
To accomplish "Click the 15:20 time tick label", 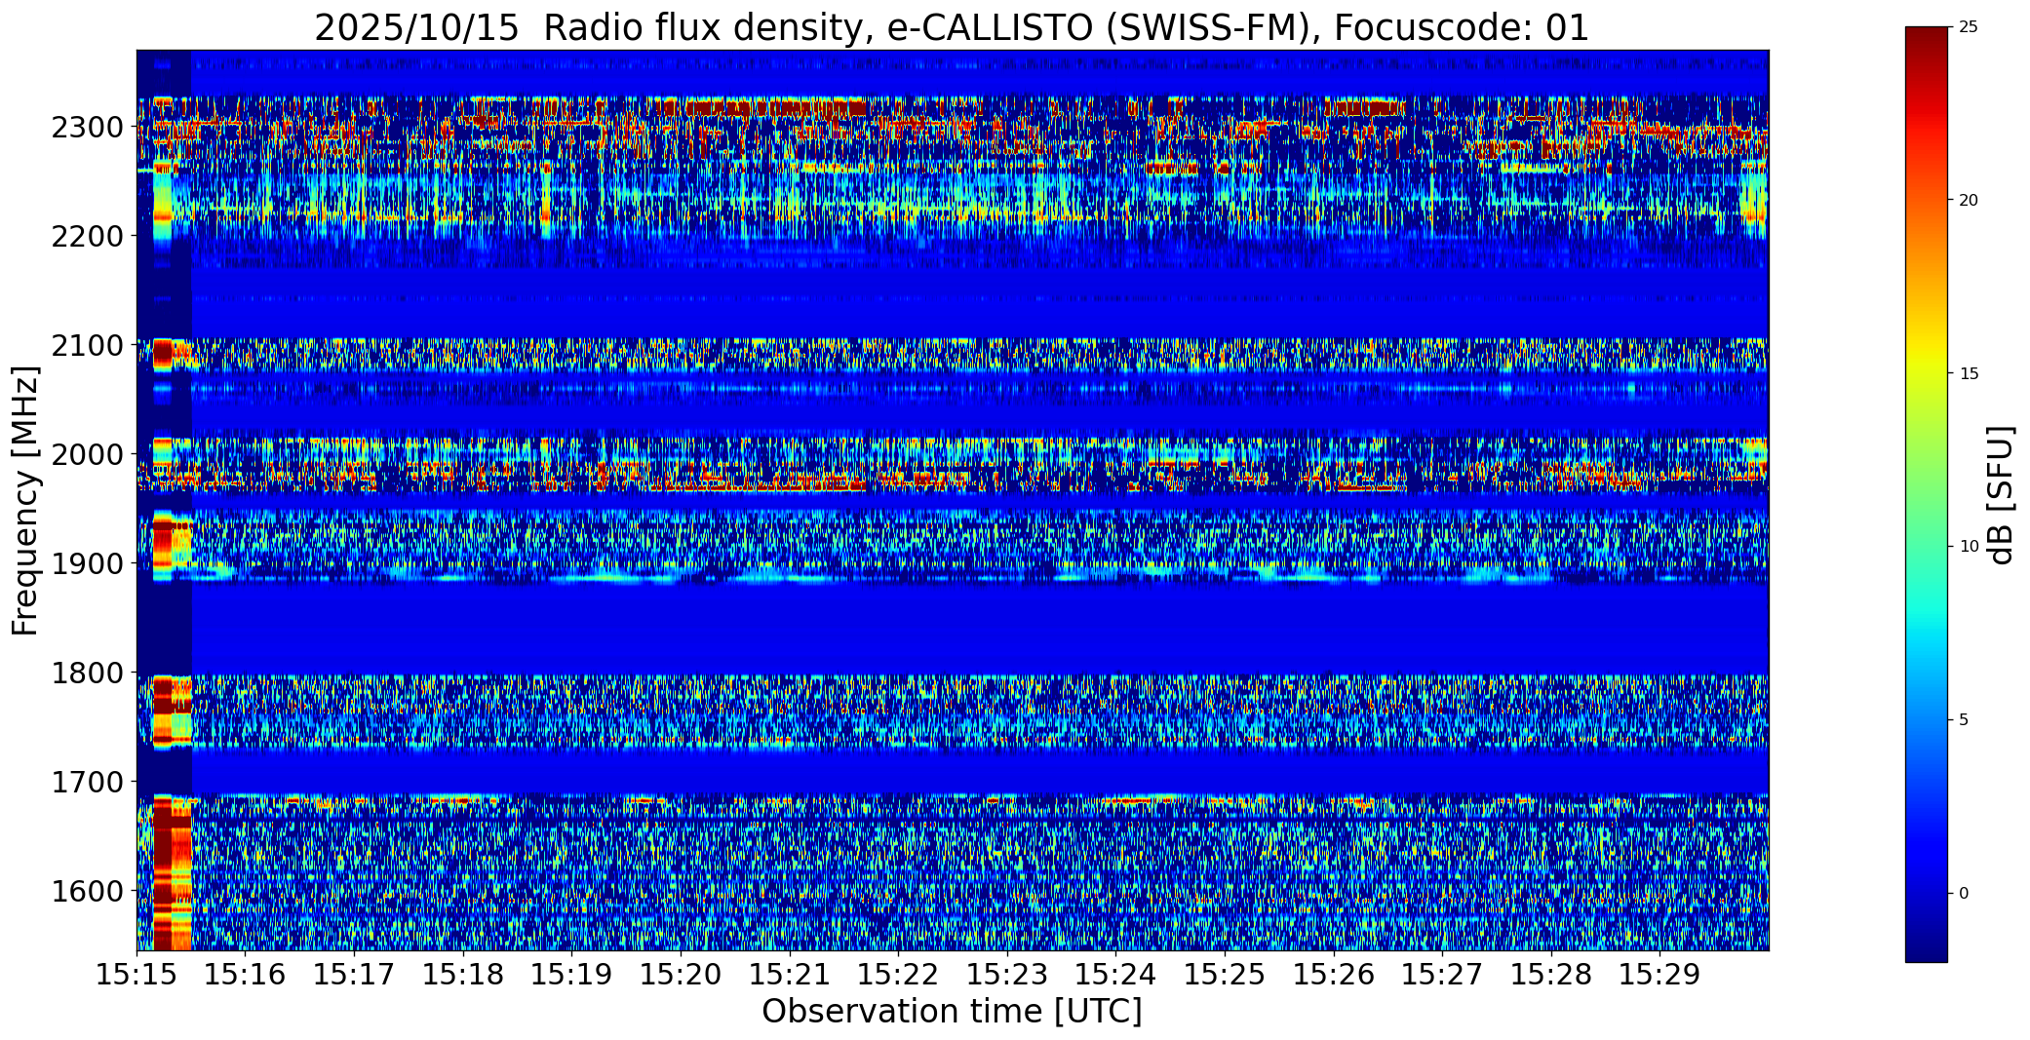I will [681, 974].
